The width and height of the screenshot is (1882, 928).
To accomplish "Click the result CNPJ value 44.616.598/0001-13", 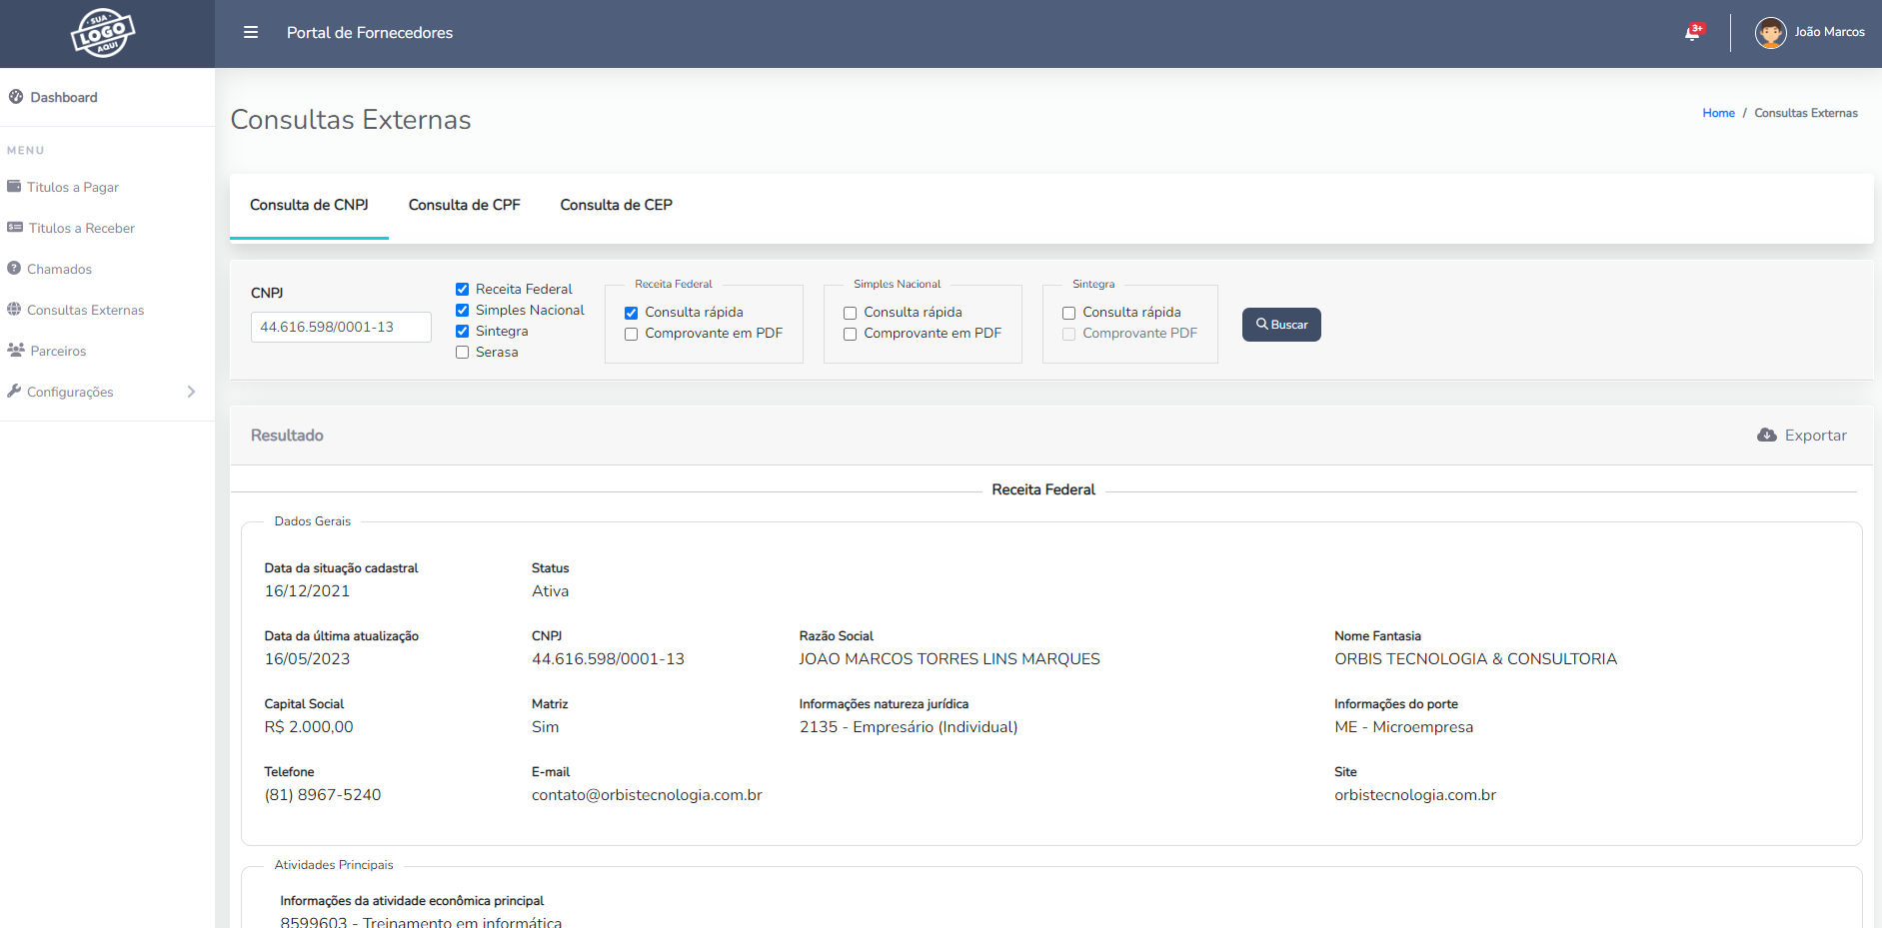I will pos(608,659).
